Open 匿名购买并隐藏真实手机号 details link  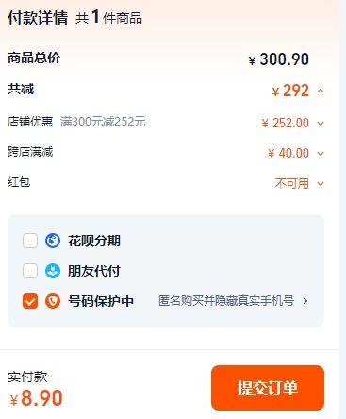coord(226,301)
